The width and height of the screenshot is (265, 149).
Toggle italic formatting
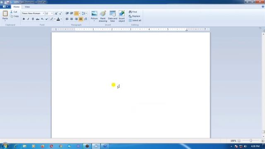(x=28, y=19)
